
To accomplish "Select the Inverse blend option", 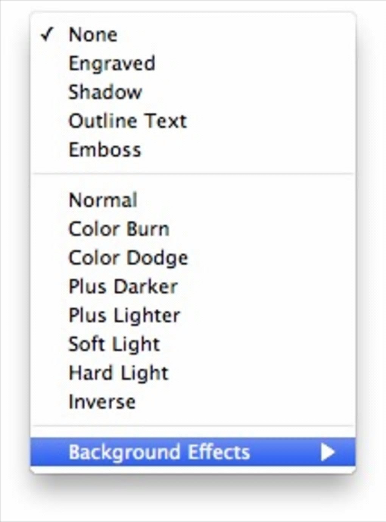I will point(102,402).
